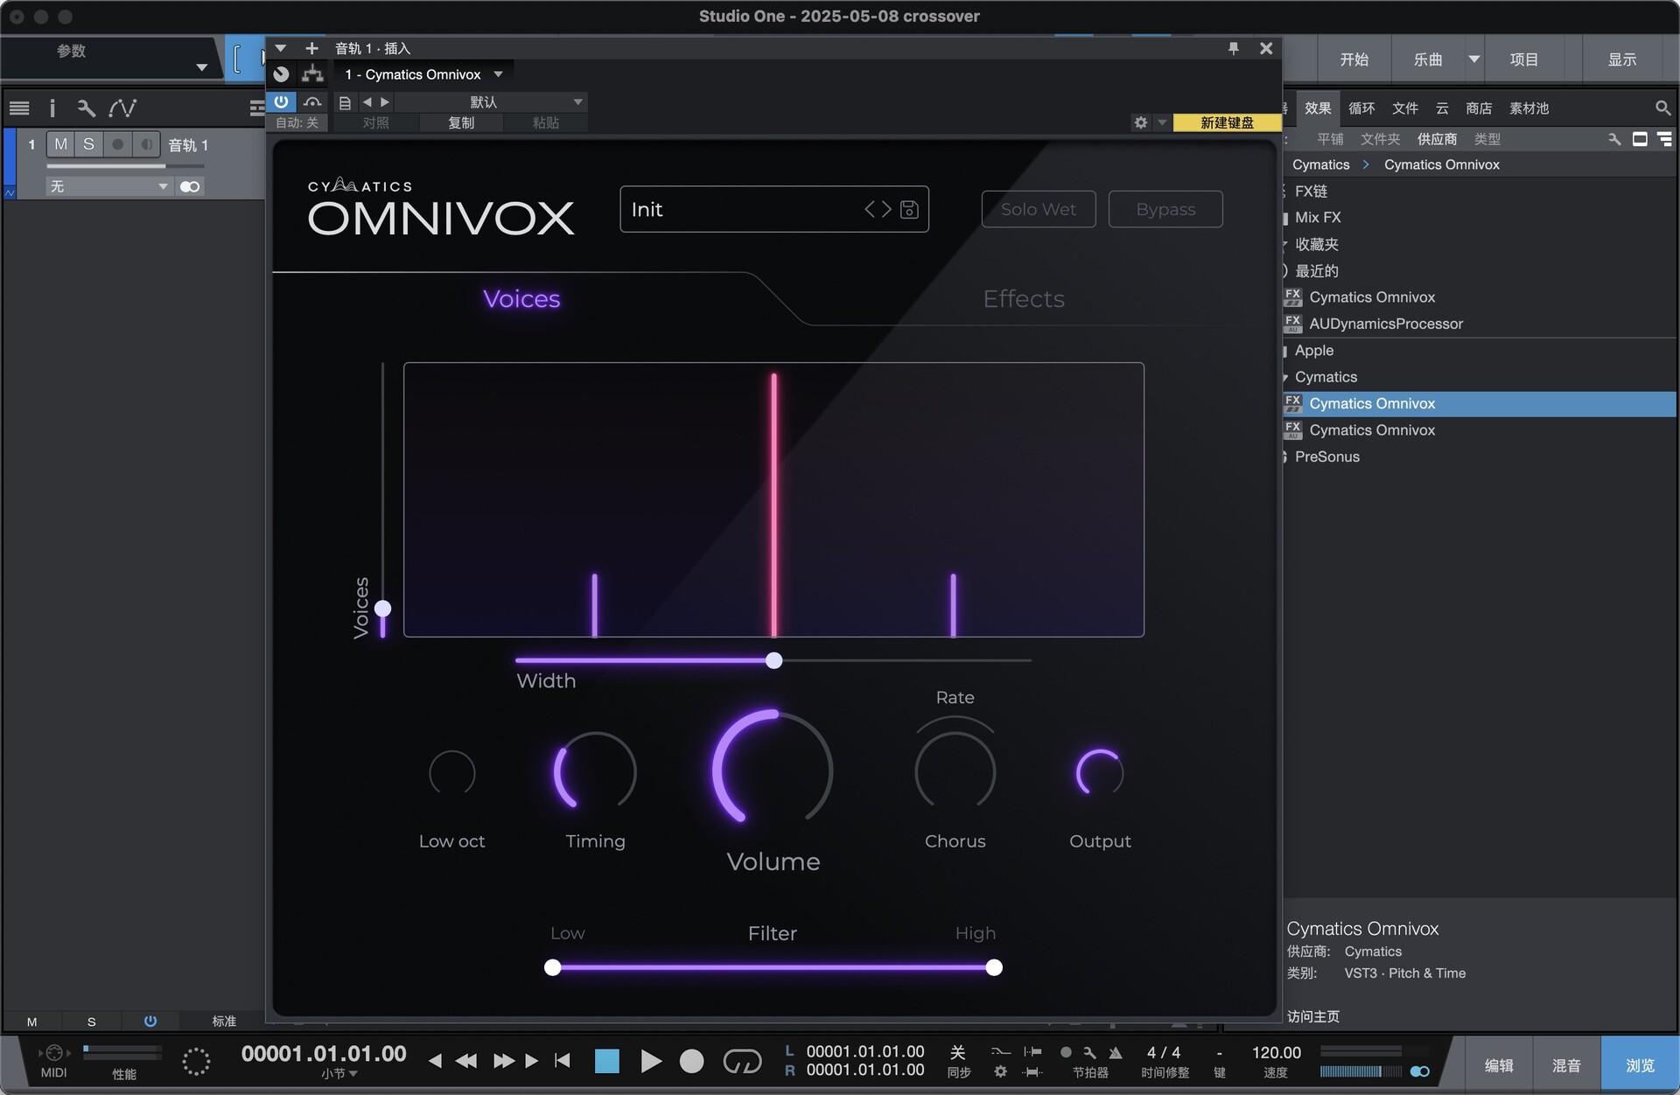Open the 乐曲 dropdown arrow

pyautogui.click(x=1473, y=59)
